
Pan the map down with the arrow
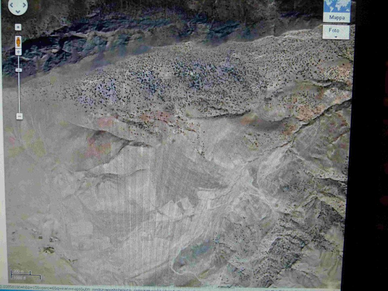pyautogui.click(x=18, y=12)
